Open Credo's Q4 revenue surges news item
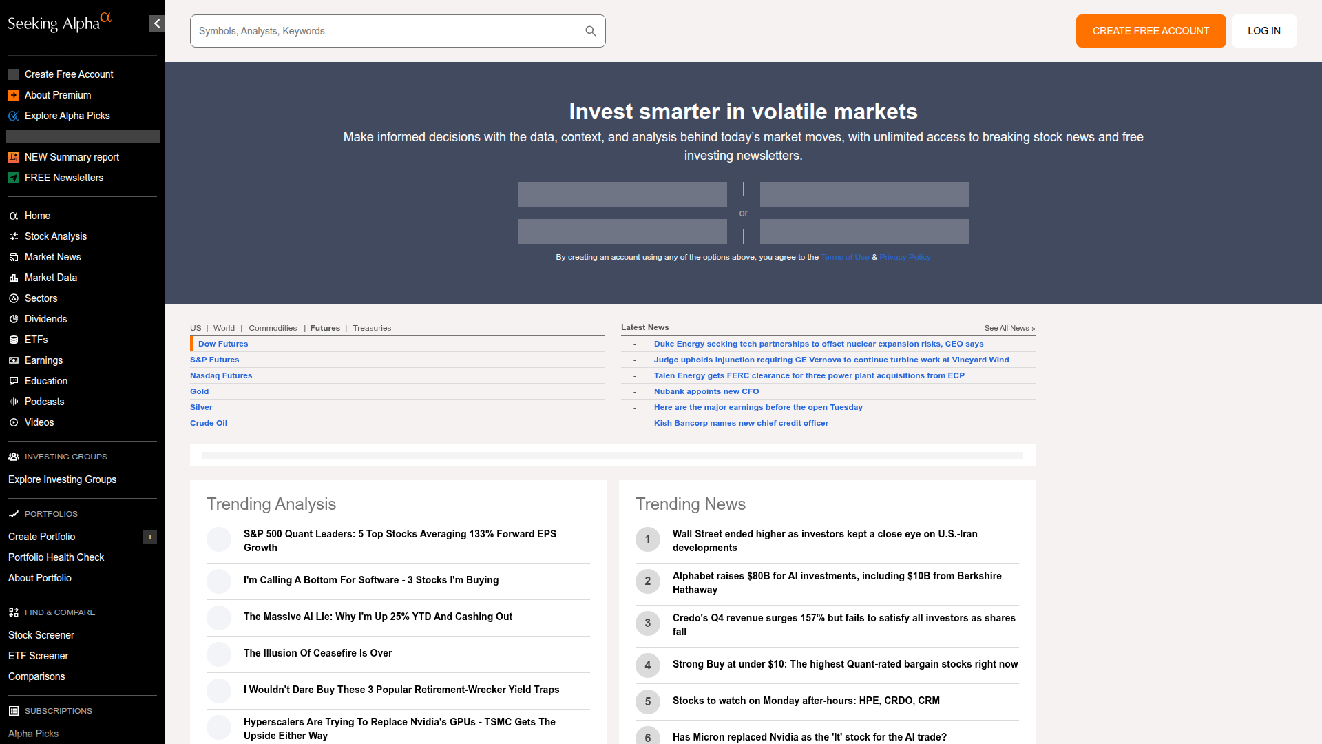The width and height of the screenshot is (1322, 744). point(844,625)
